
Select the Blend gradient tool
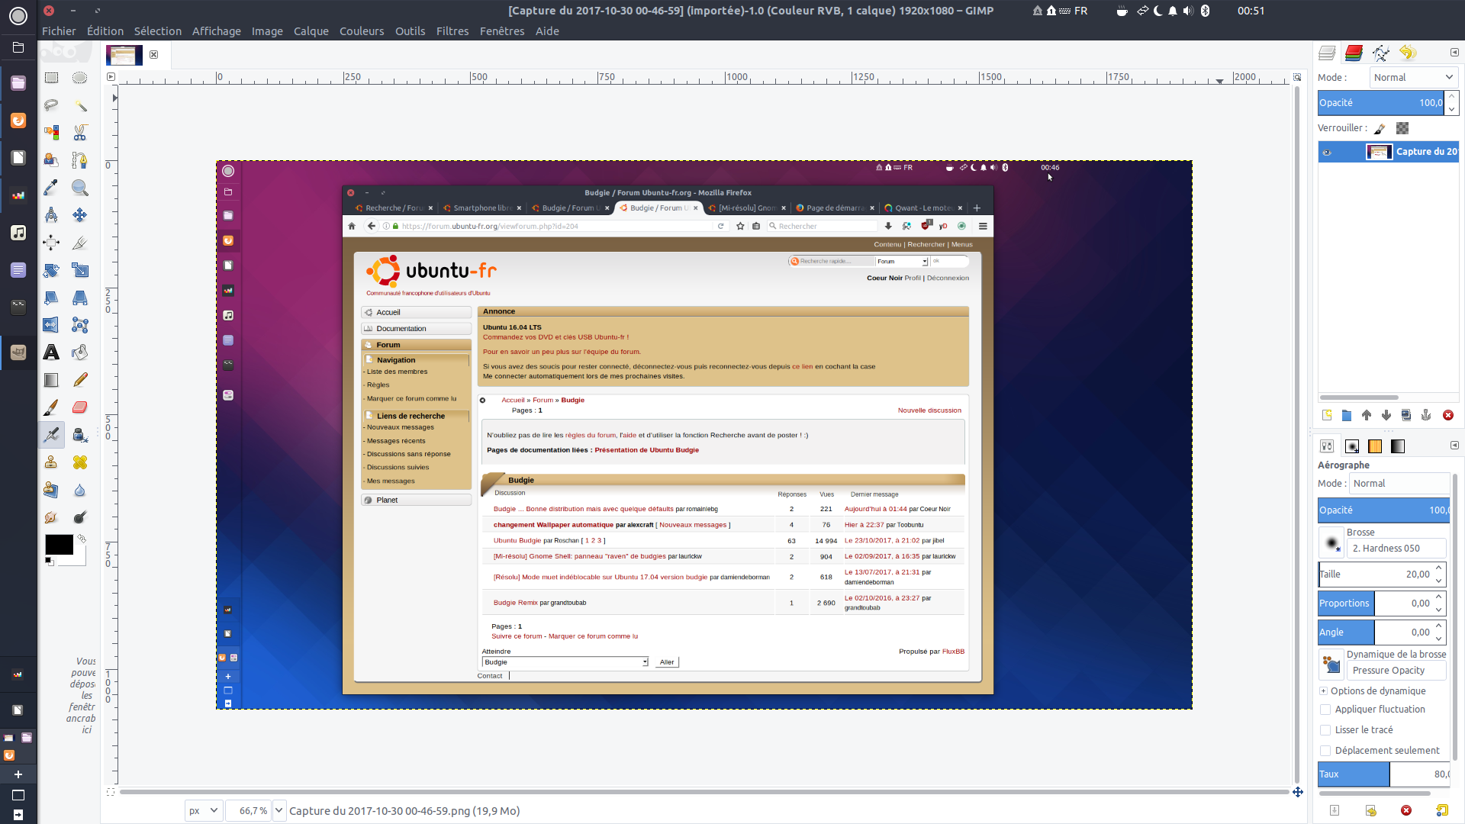pos(51,380)
